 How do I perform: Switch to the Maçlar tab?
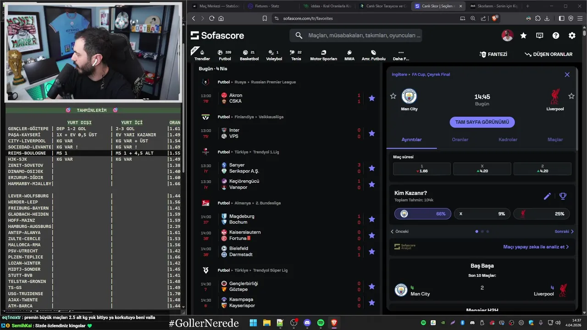(555, 139)
